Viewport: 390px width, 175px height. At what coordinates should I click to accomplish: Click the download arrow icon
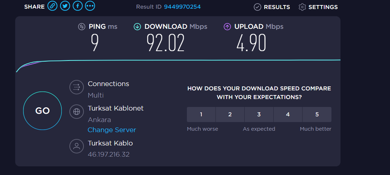tap(137, 26)
